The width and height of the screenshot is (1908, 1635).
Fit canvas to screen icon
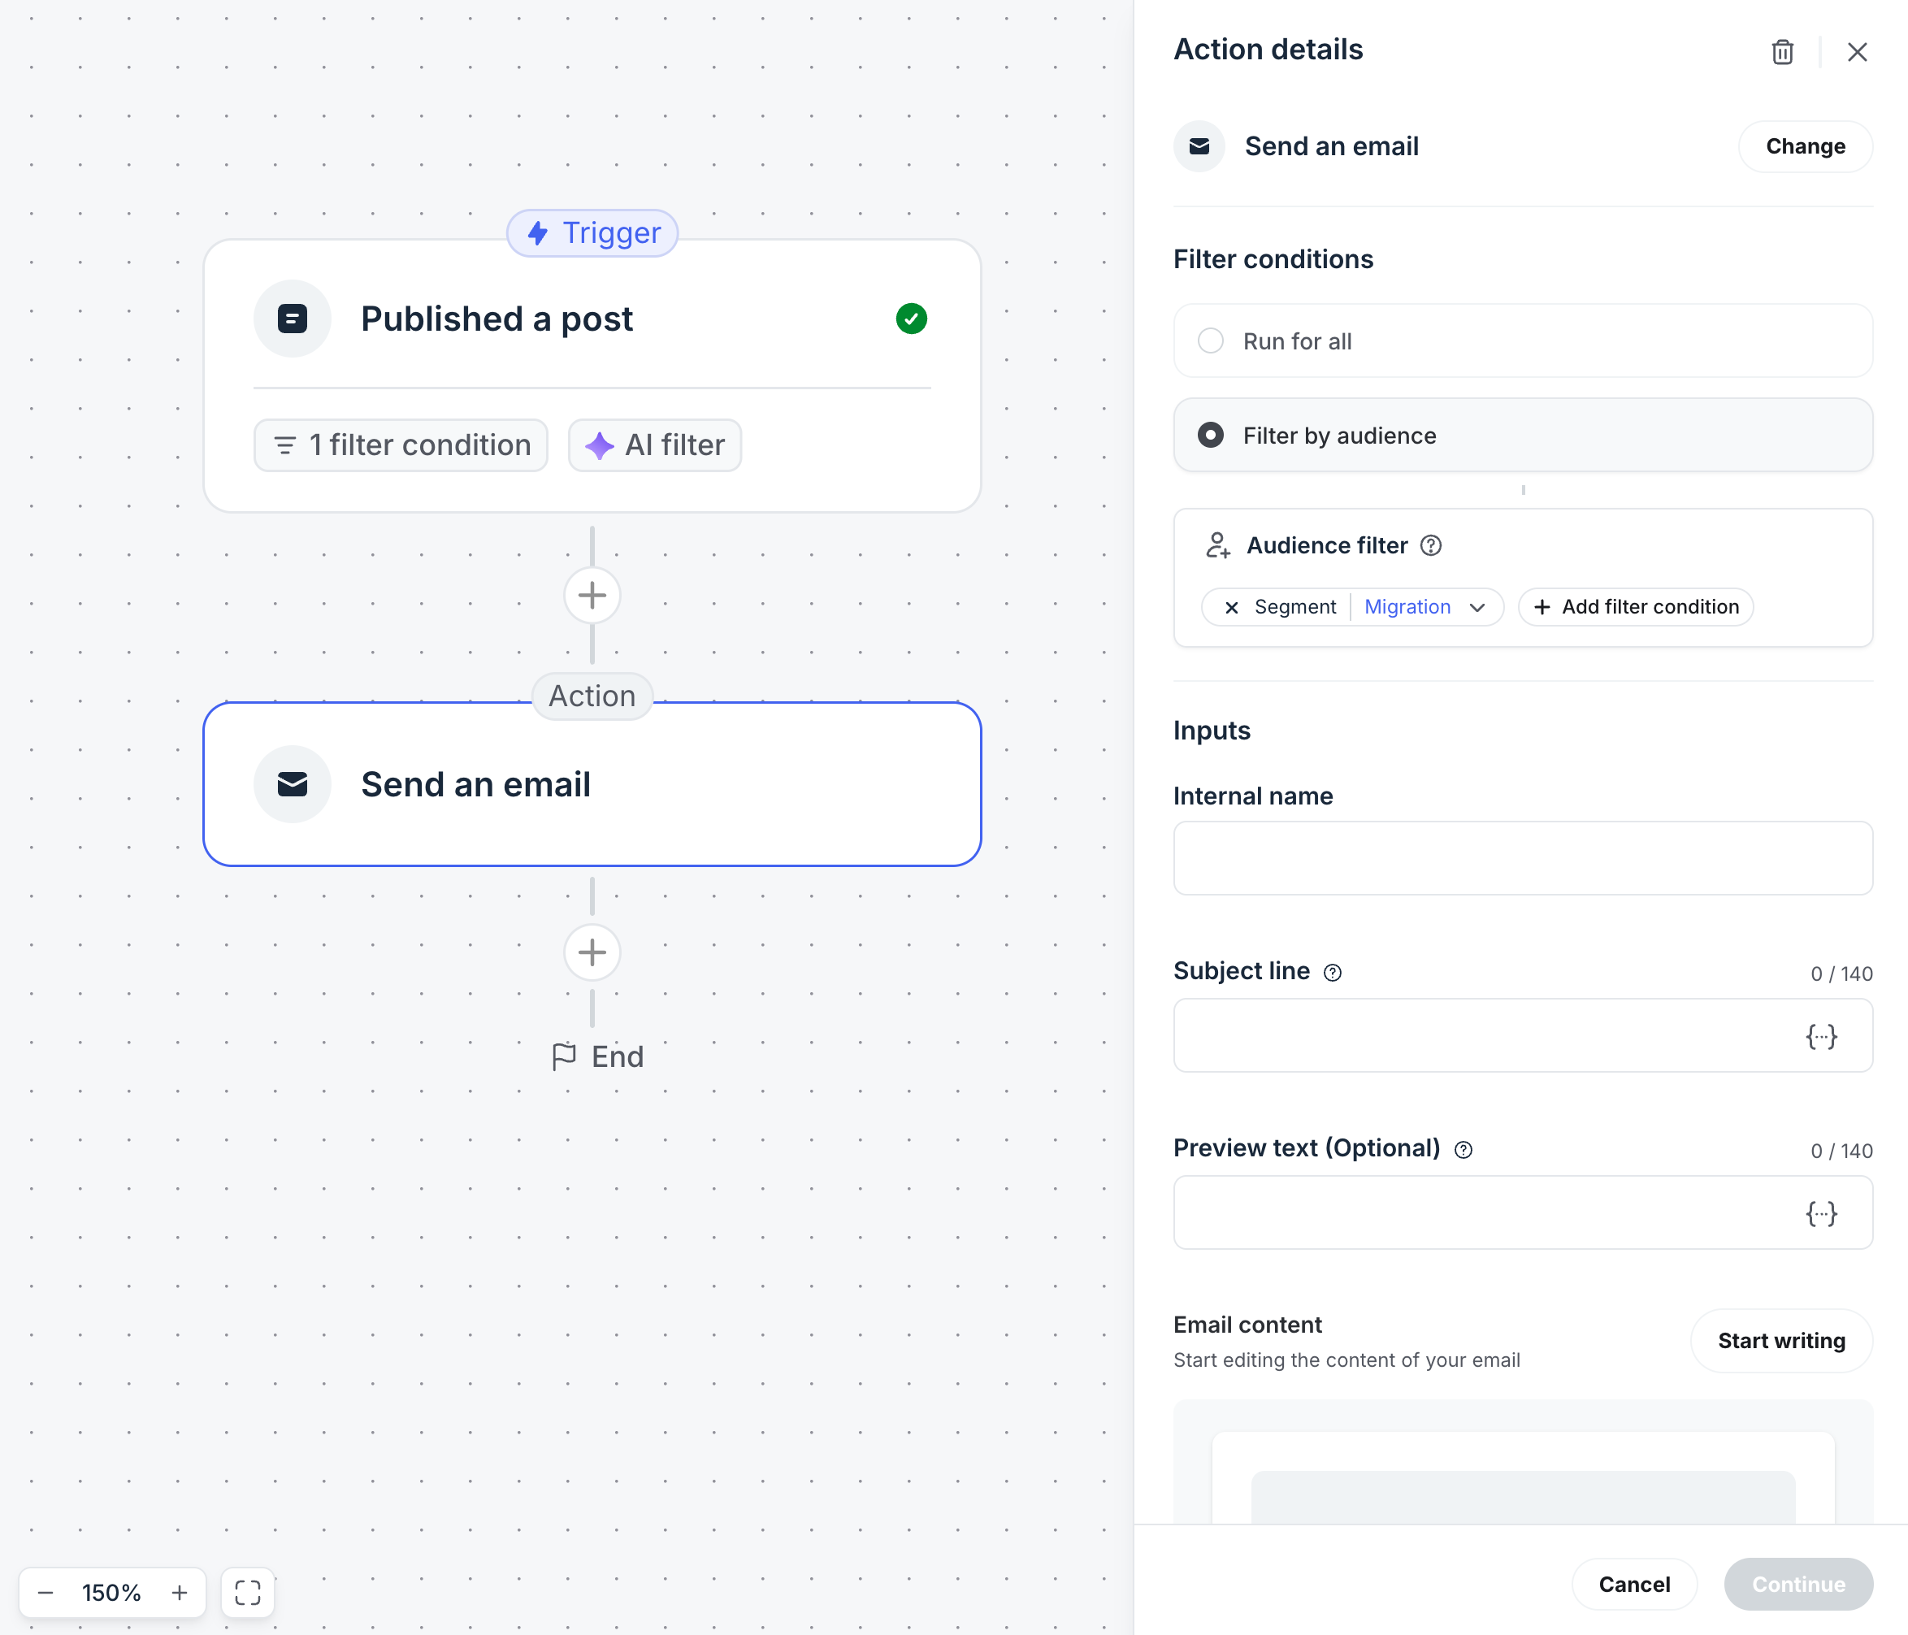(x=248, y=1592)
